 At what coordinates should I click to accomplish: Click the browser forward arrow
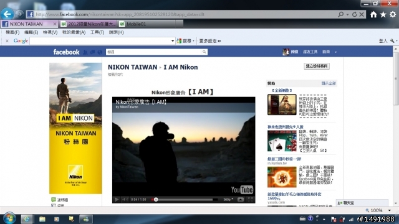coord(19,14)
